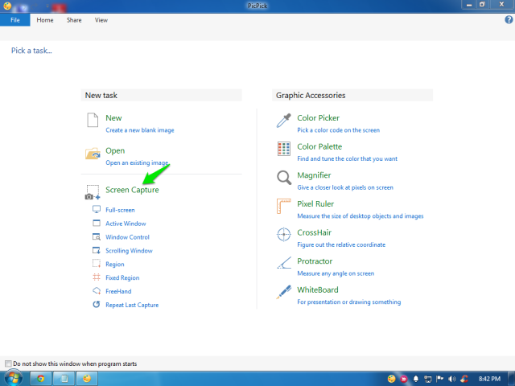This screenshot has height=386, width=515.
Task: Click the FreeHand lasso icon
Action: click(97, 291)
